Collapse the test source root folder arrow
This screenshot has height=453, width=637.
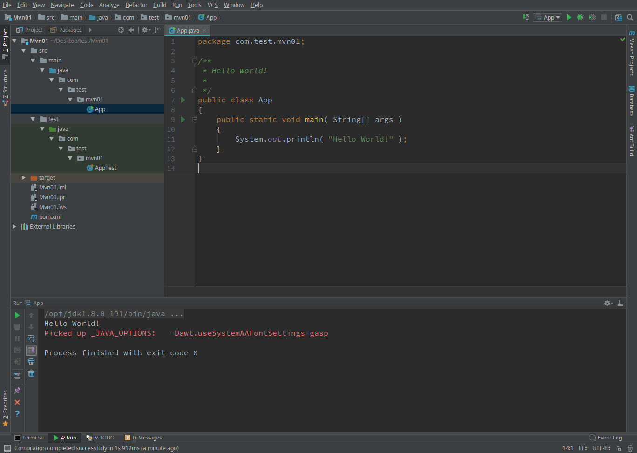33,119
